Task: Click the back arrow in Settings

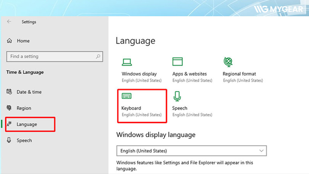Action: coord(9,22)
